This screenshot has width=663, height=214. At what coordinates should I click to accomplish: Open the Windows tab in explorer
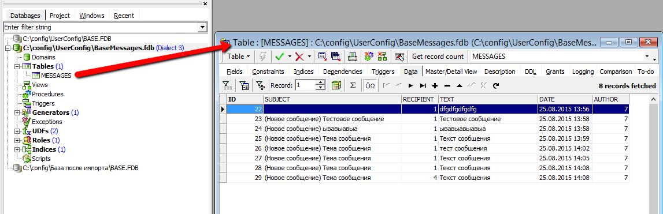pyautogui.click(x=92, y=16)
